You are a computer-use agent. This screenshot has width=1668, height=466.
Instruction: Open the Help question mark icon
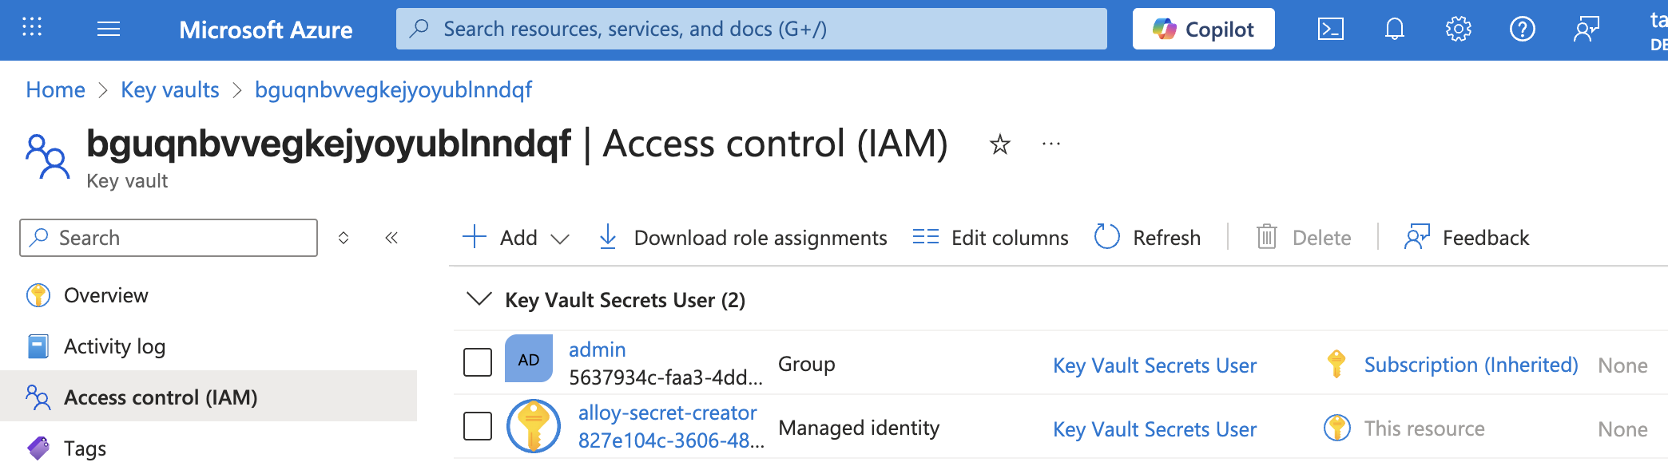[x=1522, y=30]
